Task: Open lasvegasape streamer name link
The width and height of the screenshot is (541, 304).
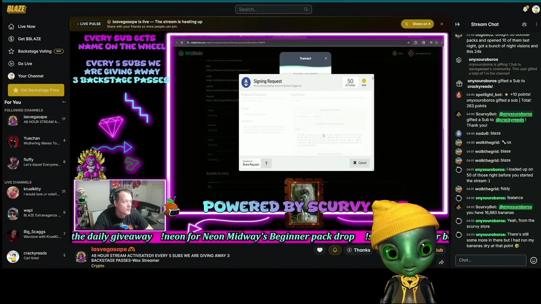Action: pyautogui.click(x=109, y=250)
